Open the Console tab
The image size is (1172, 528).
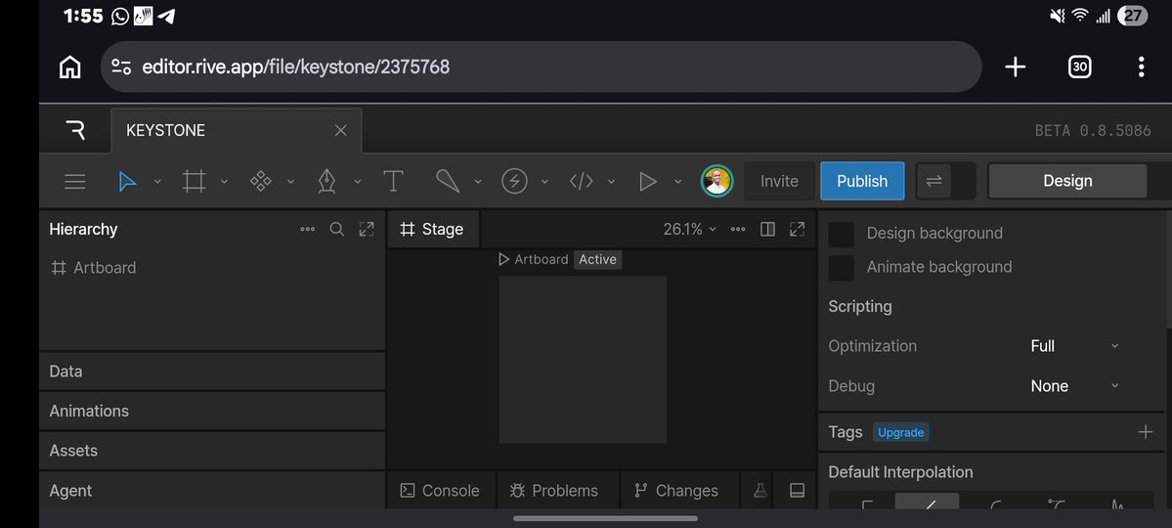click(440, 491)
